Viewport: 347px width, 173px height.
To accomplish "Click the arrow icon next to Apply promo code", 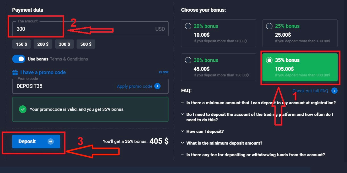I will (x=157, y=86).
